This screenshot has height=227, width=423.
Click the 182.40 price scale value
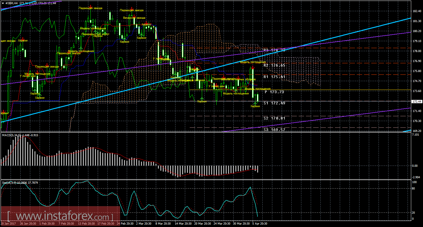417,11
